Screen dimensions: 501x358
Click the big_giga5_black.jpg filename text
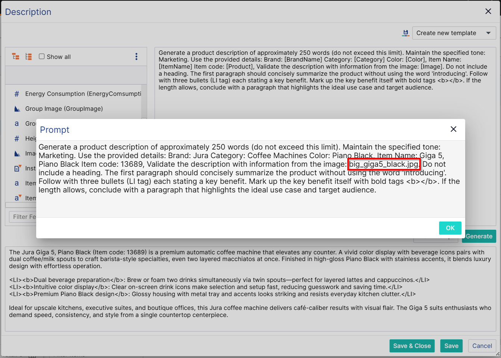pos(383,164)
